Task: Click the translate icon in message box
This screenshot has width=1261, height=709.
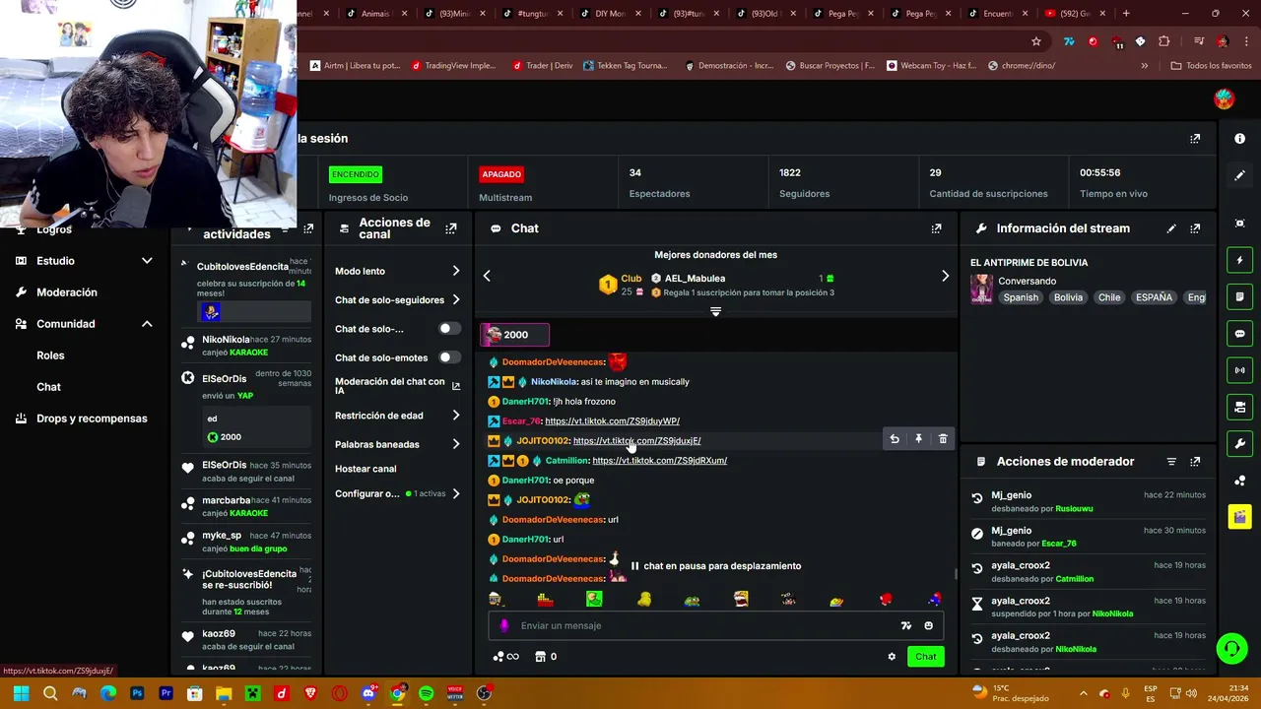Action: 906,625
